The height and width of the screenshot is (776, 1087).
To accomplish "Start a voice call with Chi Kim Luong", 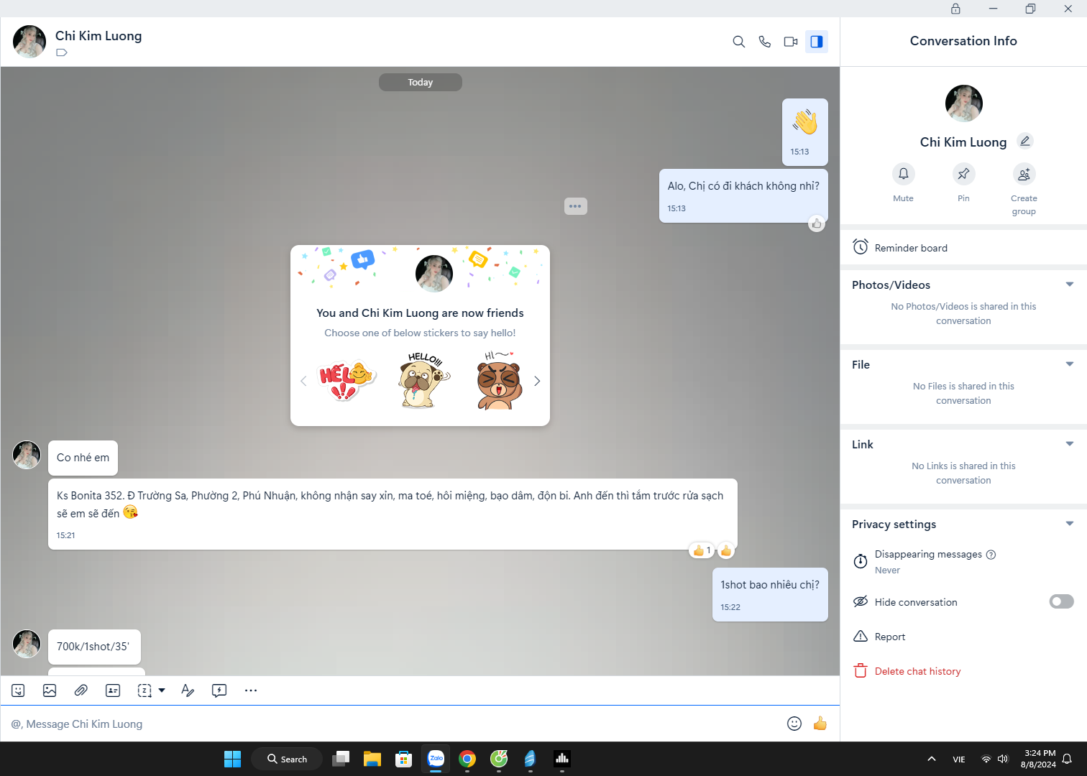I will [764, 42].
